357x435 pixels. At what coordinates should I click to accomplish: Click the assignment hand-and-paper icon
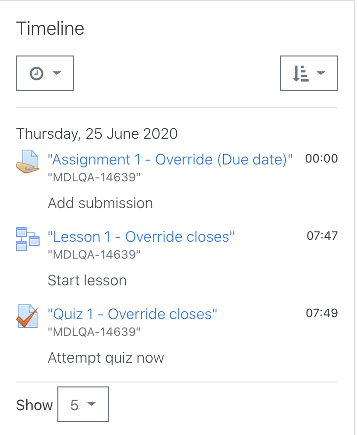(x=27, y=162)
